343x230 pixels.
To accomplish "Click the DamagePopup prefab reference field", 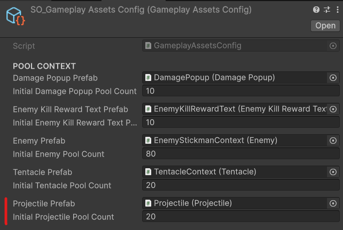I will pyautogui.click(x=235, y=78).
